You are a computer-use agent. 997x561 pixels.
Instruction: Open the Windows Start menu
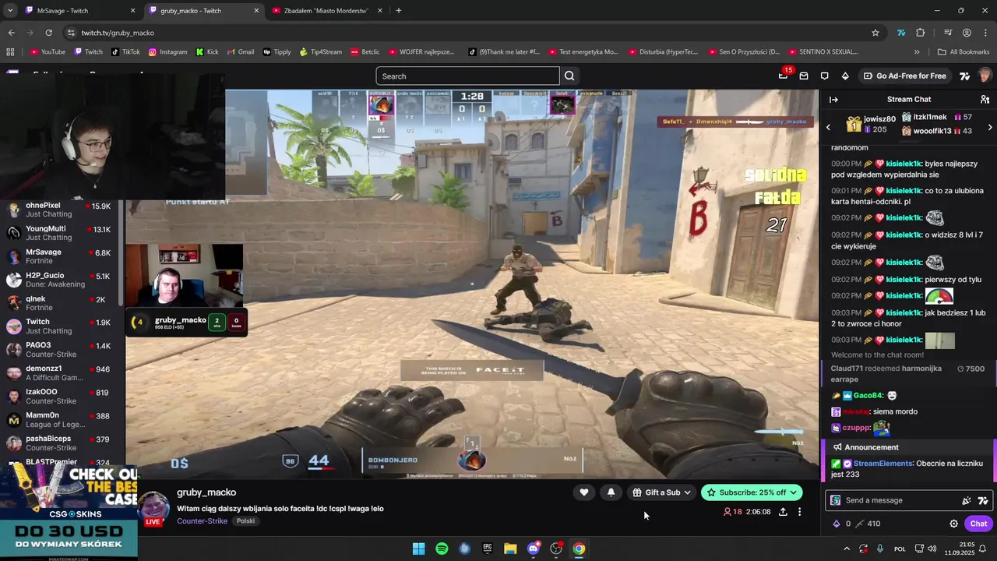point(418,549)
